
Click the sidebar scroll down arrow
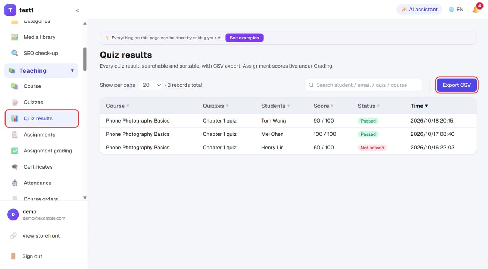85,198
